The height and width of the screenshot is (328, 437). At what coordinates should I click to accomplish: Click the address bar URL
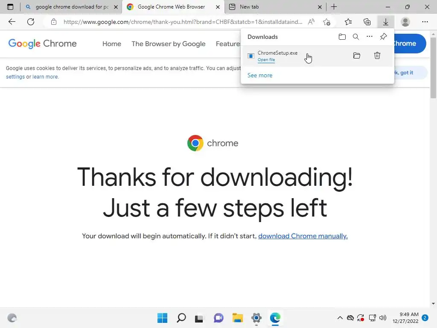click(x=183, y=22)
